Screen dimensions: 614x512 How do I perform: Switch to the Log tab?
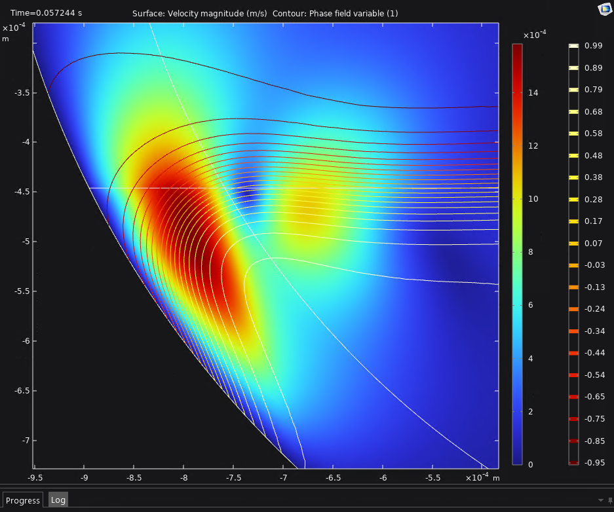(58, 500)
